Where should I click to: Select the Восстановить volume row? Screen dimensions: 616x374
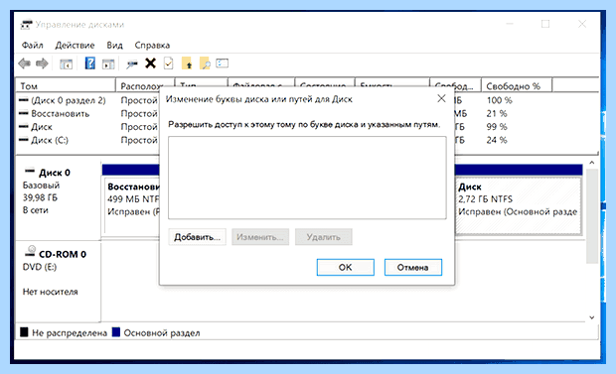pyautogui.click(x=60, y=114)
